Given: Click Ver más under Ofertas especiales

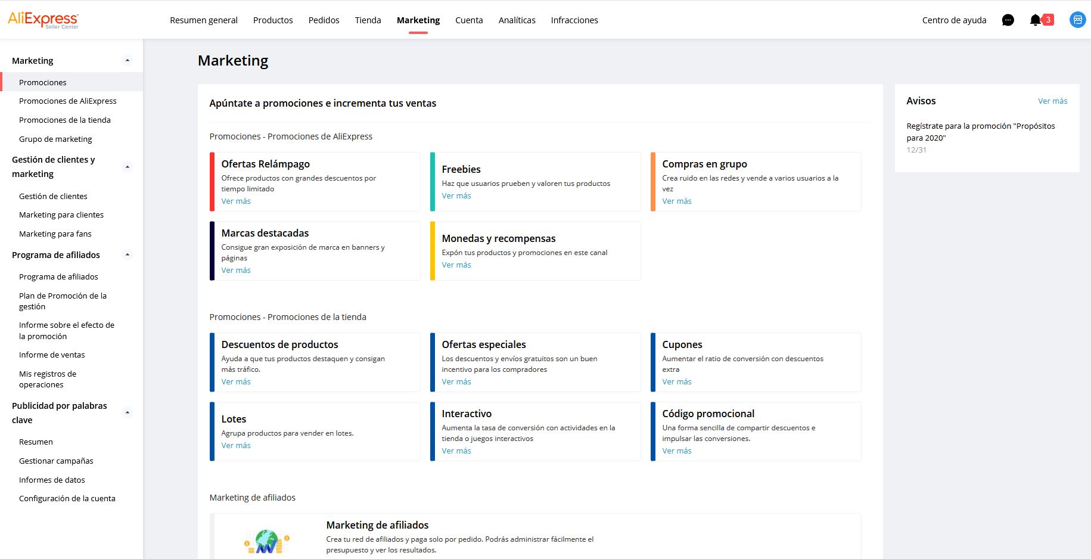Looking at the screenshot, I should click(456, 382).
